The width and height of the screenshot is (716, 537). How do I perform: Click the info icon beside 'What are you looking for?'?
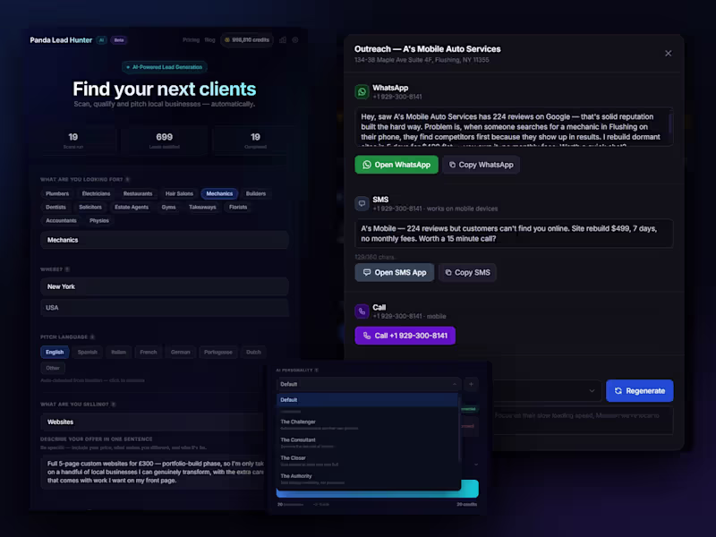[x=127, y=180]
